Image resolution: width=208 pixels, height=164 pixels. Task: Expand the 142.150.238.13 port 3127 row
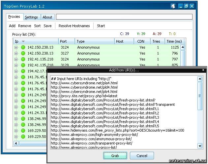tap(16, 53)
